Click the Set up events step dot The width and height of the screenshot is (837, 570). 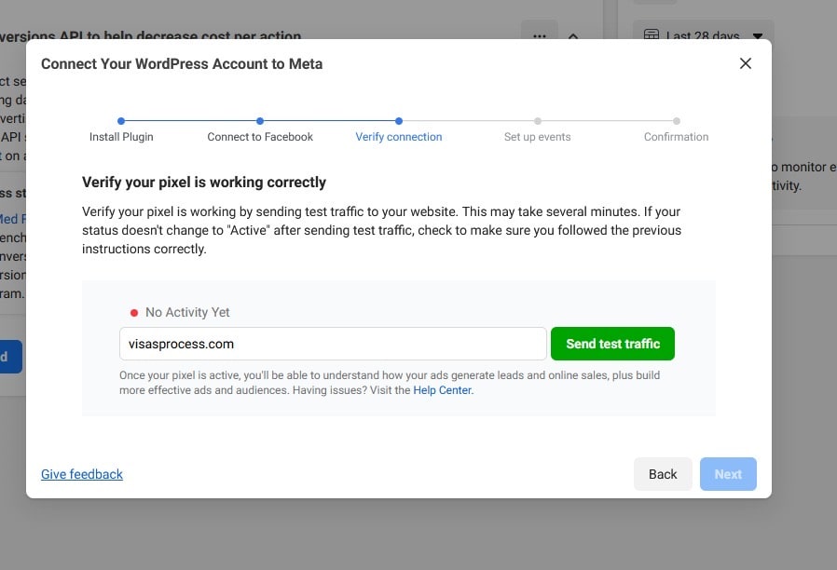tap(538, 120)
